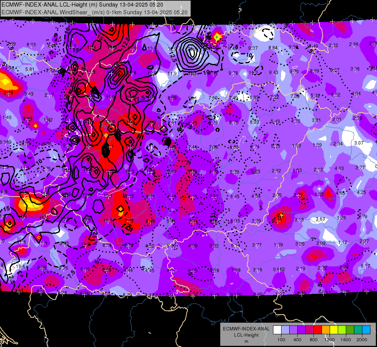
Task: Click the wind shear value 5.39
Action: tap(235, 172)
